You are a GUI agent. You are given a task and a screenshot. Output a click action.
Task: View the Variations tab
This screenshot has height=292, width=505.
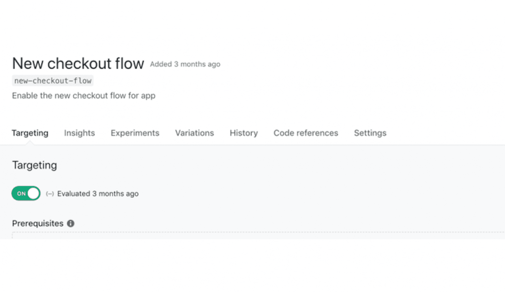[194, 133]
